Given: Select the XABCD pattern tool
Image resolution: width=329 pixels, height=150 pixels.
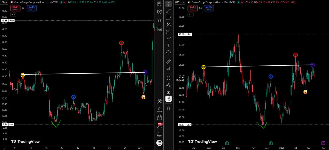Looking at the screenshot, I should point(168,25).
